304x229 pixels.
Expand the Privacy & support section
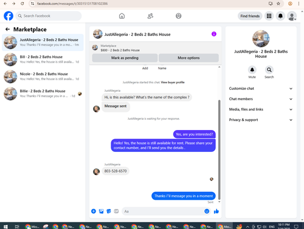[x=261, y=120]
